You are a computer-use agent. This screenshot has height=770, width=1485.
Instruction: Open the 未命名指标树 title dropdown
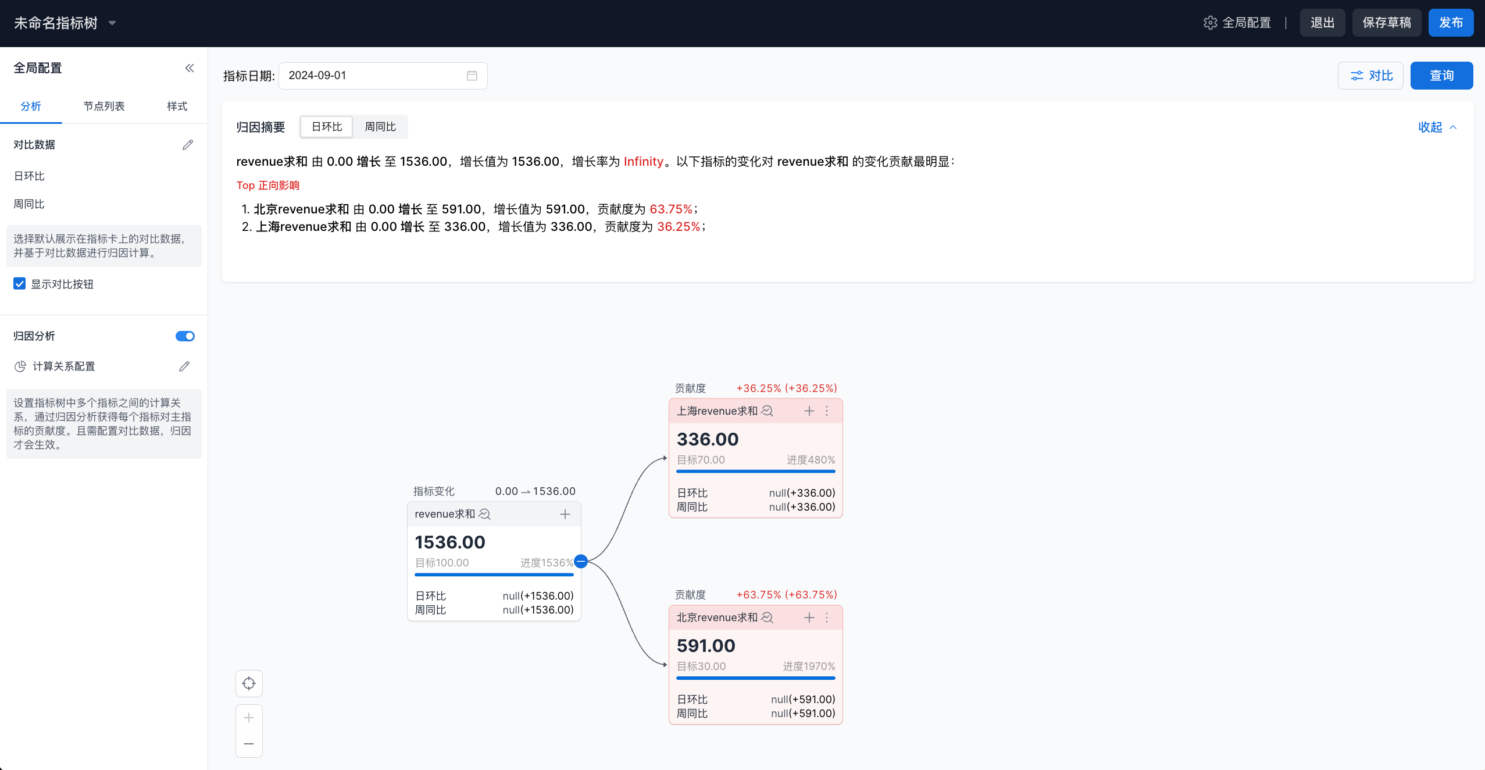click(x=112, y=23)
